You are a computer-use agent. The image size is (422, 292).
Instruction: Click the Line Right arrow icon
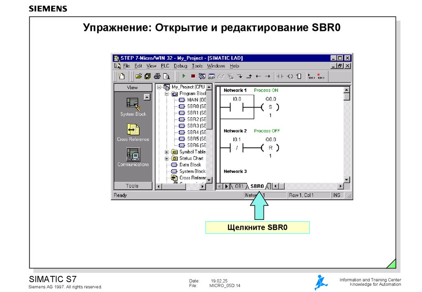coord(267,76)
